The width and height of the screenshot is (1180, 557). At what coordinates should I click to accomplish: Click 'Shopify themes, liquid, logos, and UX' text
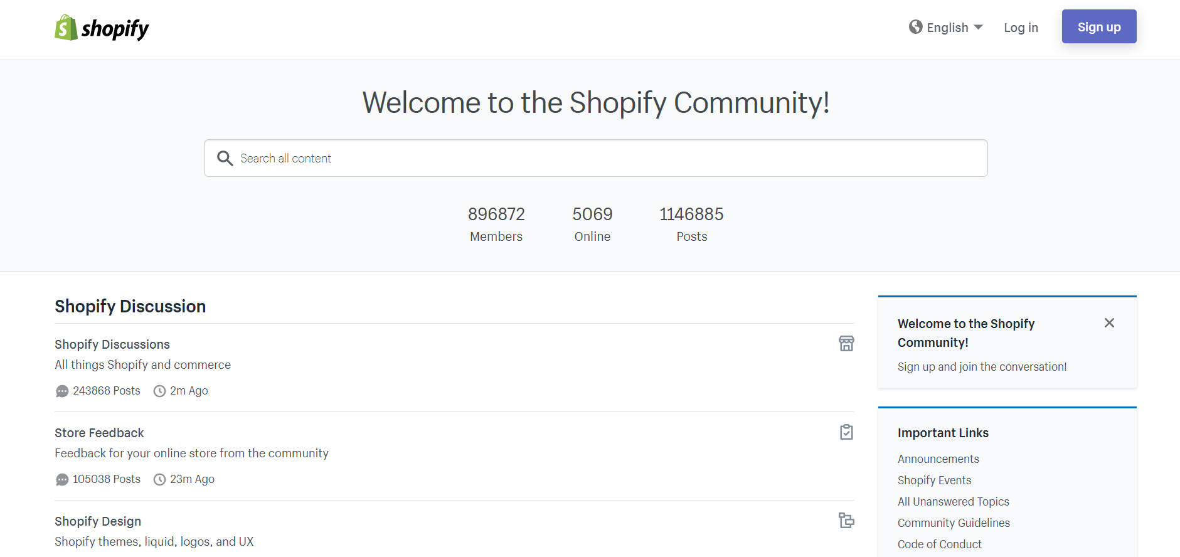pyautogui.click(x=154, y=542)
